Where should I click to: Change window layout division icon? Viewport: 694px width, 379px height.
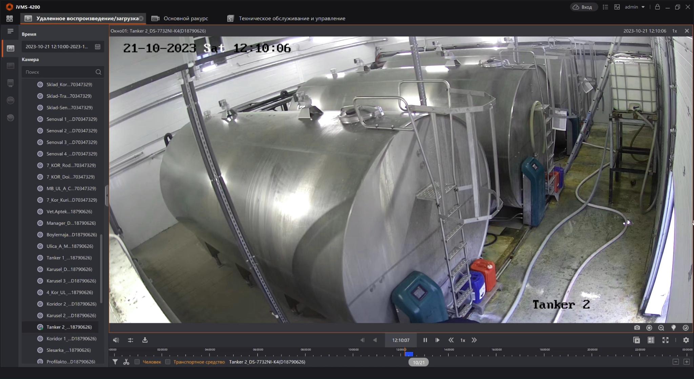(x=651, y=340)
